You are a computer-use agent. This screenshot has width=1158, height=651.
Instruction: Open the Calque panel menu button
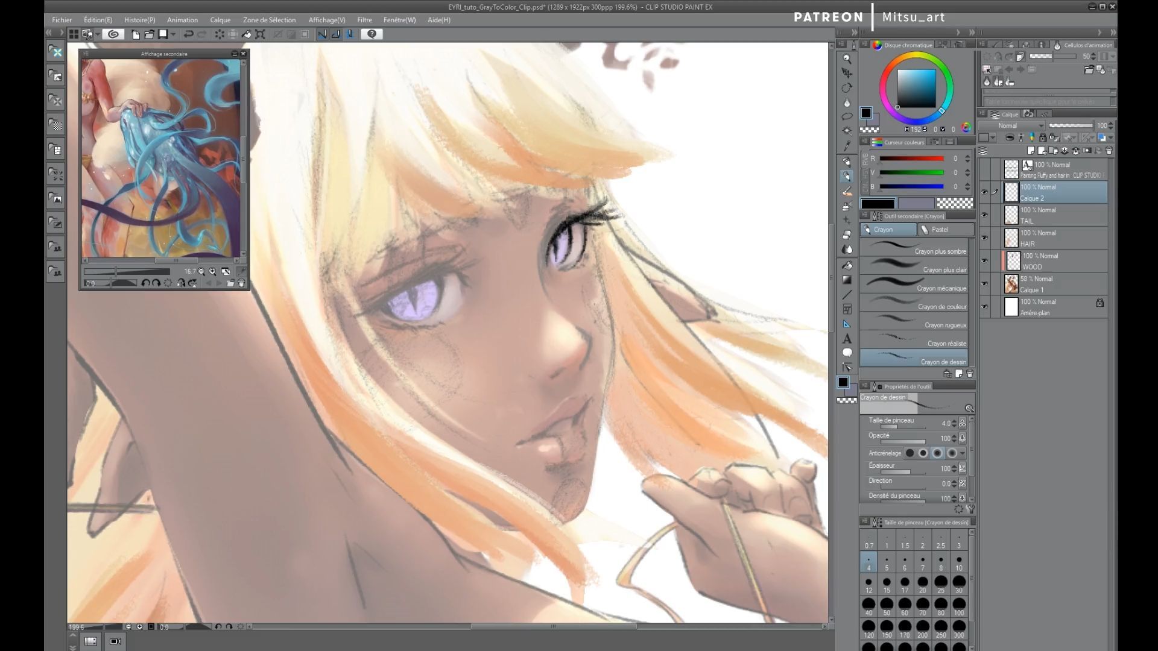click(983, 114)
